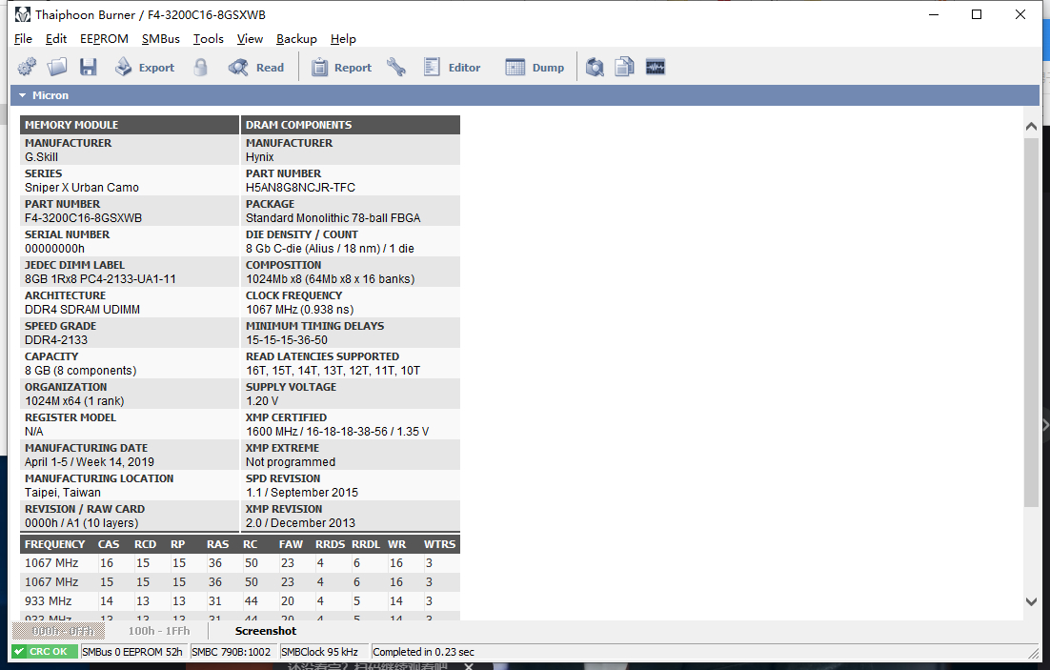Open the View menu

250,39
